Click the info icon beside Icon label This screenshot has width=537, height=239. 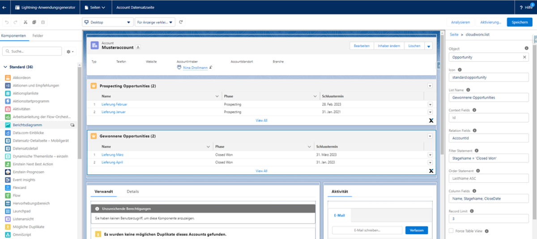click(460, 70)
